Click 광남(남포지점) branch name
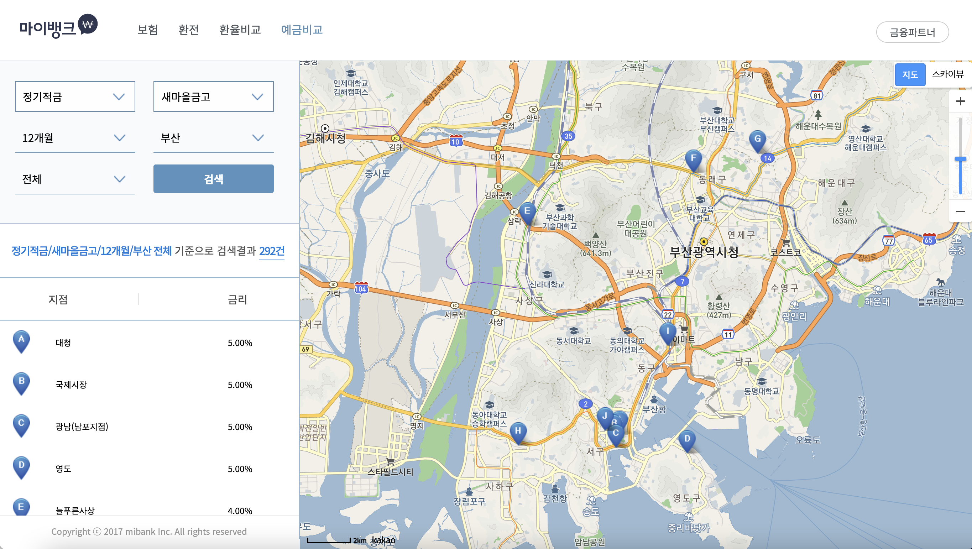Screen dimensions: 972x549 [82, 427]
